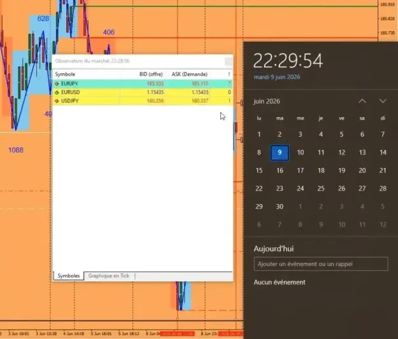The image size is (398, 339).
Task: Select day 14 in June calendar
Action: pyautogui.click(x=383, y=153)
